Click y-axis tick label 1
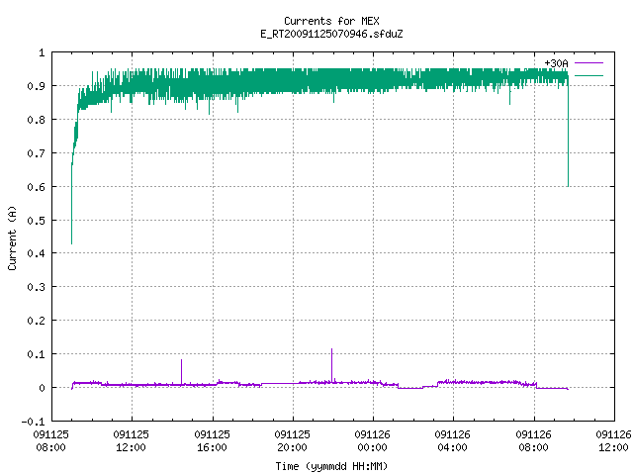 [42, 52]
